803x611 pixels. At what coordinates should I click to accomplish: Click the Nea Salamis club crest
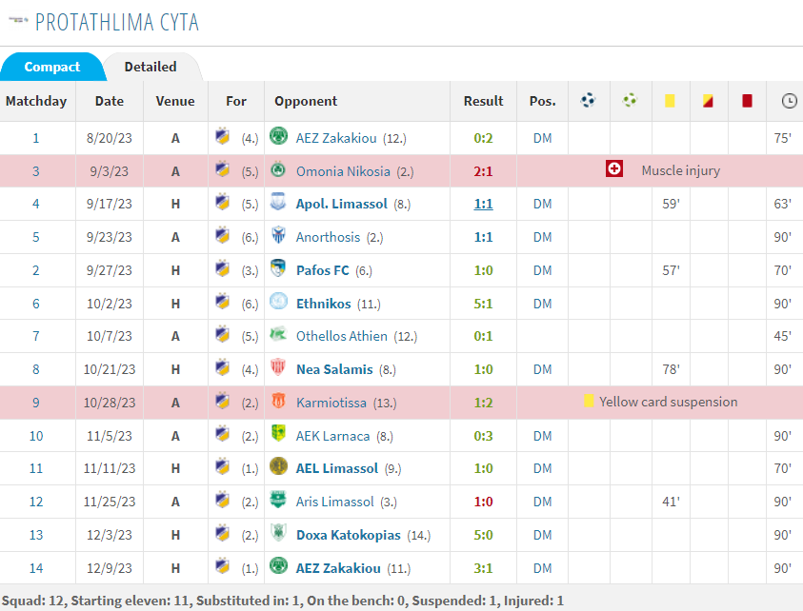(x=278, y=367)
